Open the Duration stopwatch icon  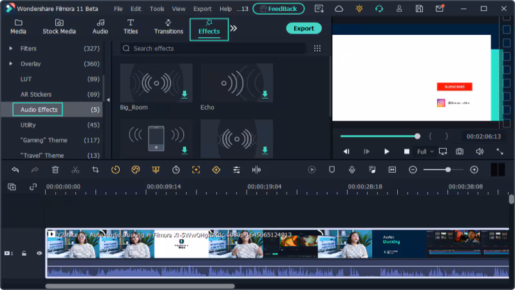click(x=176, y=169)
